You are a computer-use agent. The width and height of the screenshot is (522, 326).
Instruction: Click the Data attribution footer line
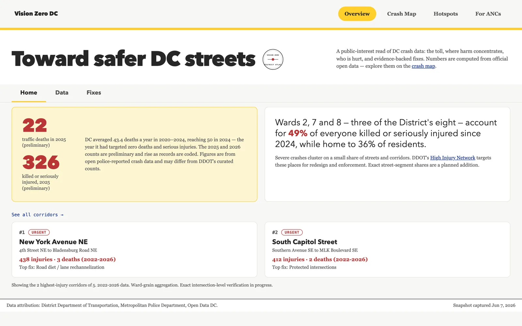[112, 305]
